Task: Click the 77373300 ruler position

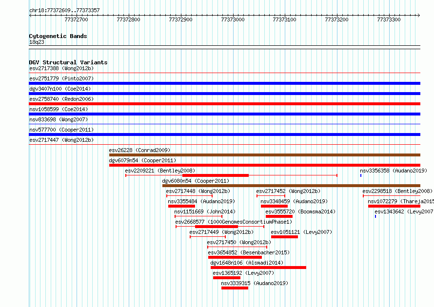Action: pyautogui.click(x=389, y=19)
